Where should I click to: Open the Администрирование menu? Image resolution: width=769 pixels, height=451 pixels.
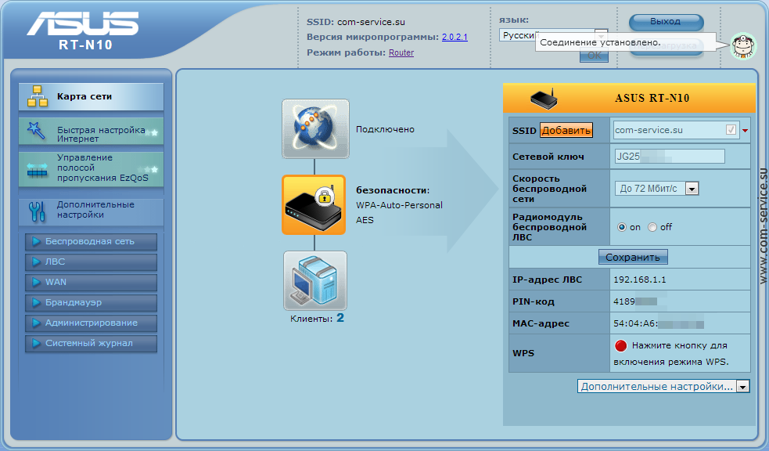click(92, 323)
